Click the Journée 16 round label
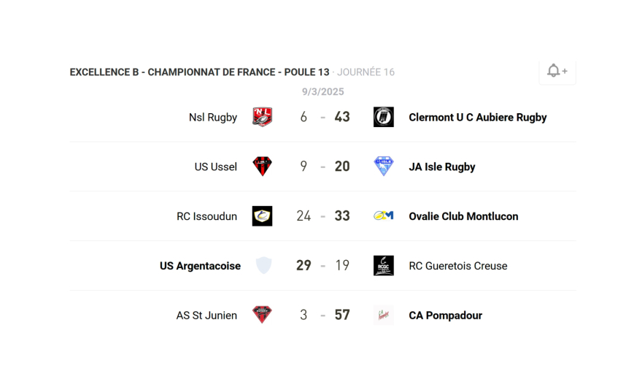Image resolution: width=642 pixels, height=374 pixels. pyautogui.click(x=366, y=72)
